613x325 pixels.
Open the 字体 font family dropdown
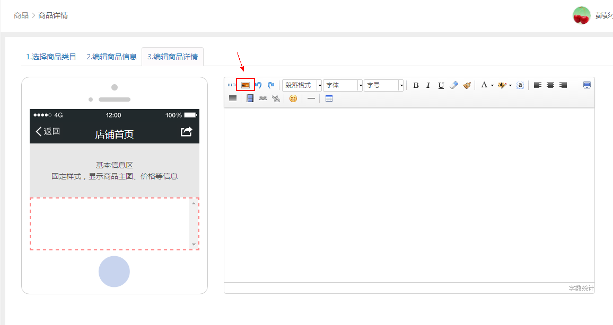coord(343,85)
